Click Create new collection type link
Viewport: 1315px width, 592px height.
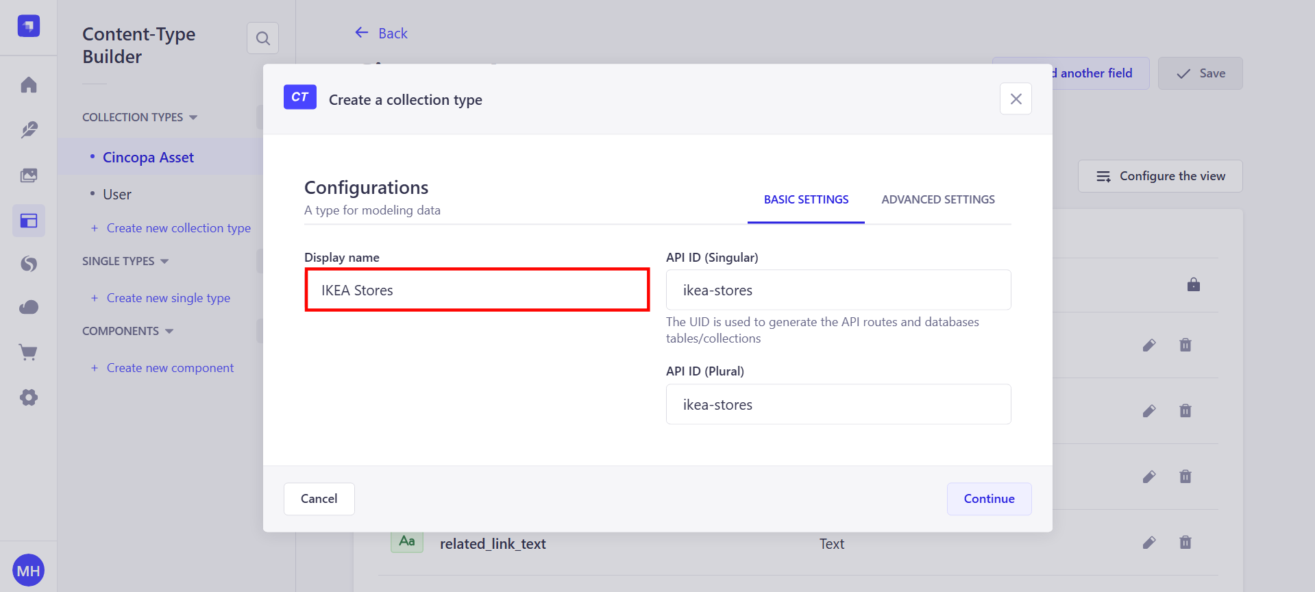click(171, 228)
